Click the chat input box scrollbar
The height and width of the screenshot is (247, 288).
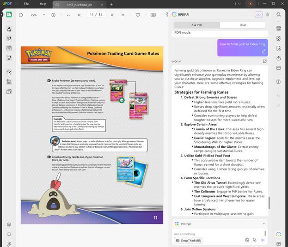pyautogui.click(x=265, y=233)
